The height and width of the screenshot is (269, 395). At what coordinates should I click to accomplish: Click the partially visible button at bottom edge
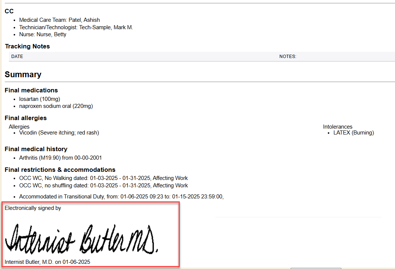click(x=316, y=268)
